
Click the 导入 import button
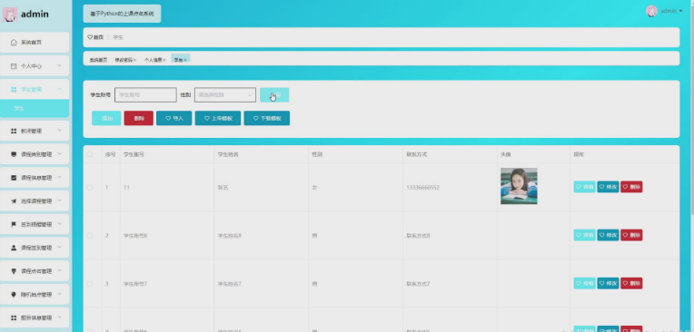[x=173, y=119]
